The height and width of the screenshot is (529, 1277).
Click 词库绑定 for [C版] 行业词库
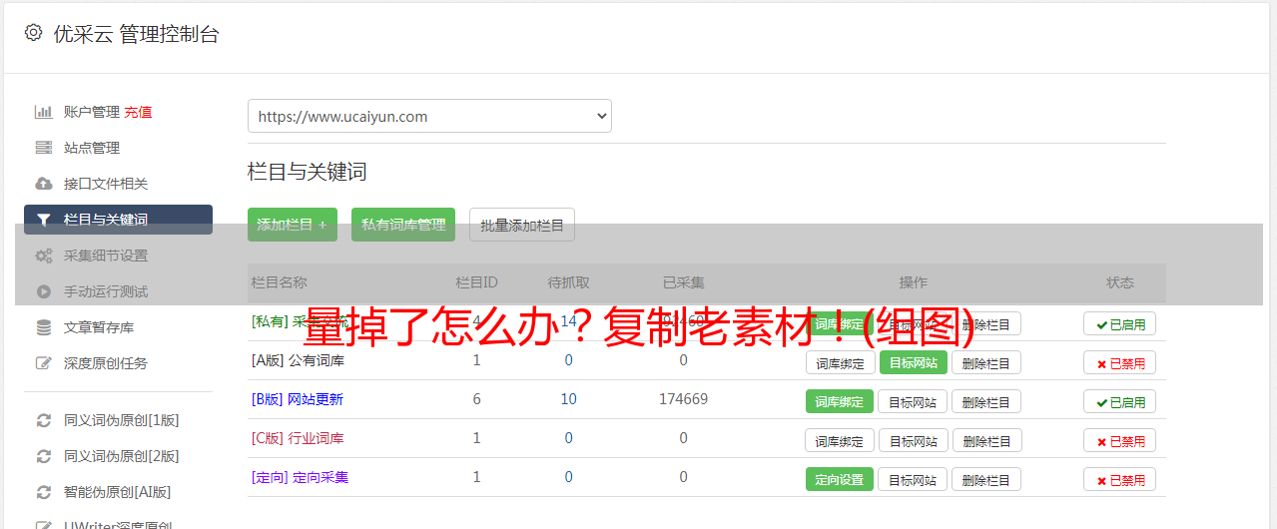840,440
